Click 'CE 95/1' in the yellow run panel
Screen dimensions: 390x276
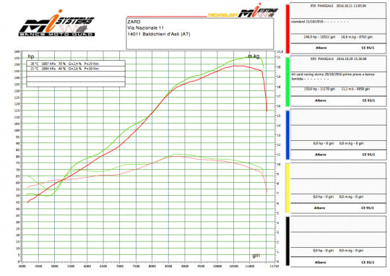368,208
